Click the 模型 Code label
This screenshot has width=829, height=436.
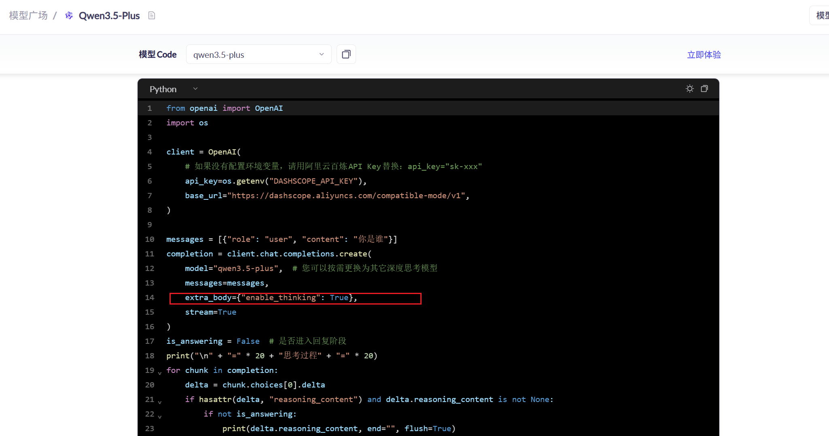coord(157,54)
